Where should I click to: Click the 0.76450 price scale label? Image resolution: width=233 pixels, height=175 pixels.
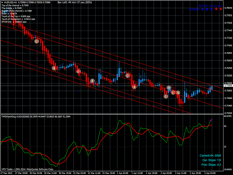(x=229, y=68)
